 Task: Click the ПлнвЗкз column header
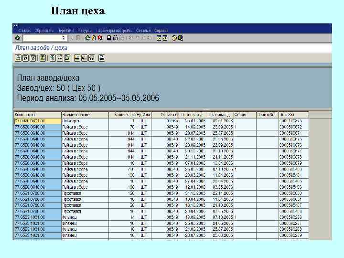(x=294, y=115)
